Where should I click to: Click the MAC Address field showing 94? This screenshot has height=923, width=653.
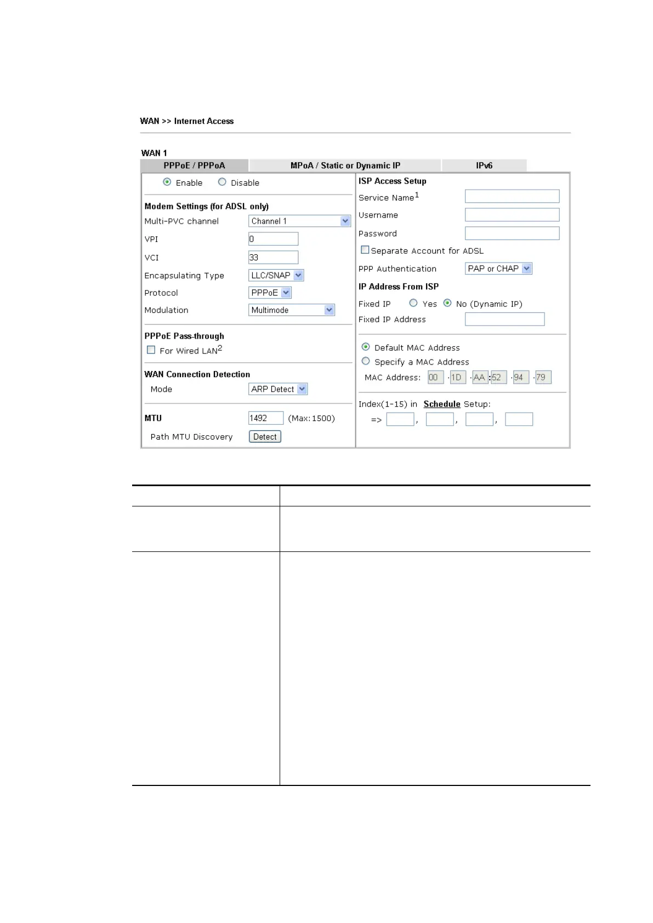pyautogui.click(x=521, y=377)
